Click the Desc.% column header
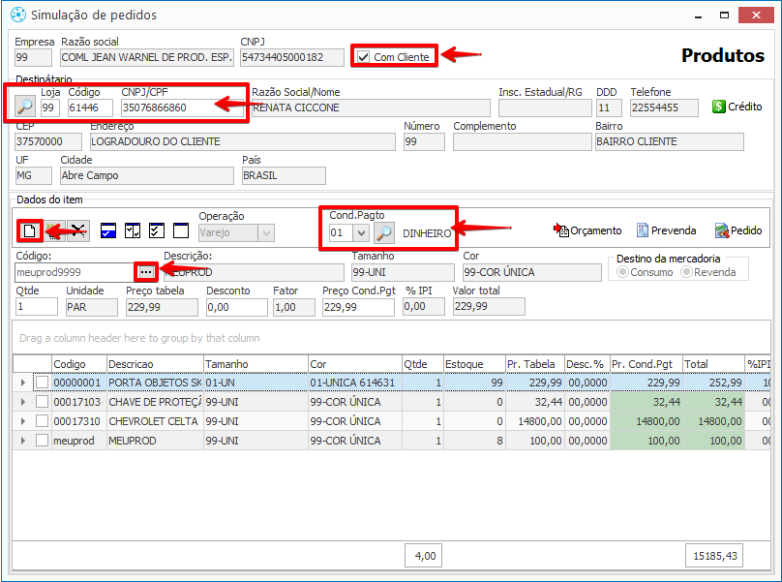The image size is (782, 582). click(587, 364)
